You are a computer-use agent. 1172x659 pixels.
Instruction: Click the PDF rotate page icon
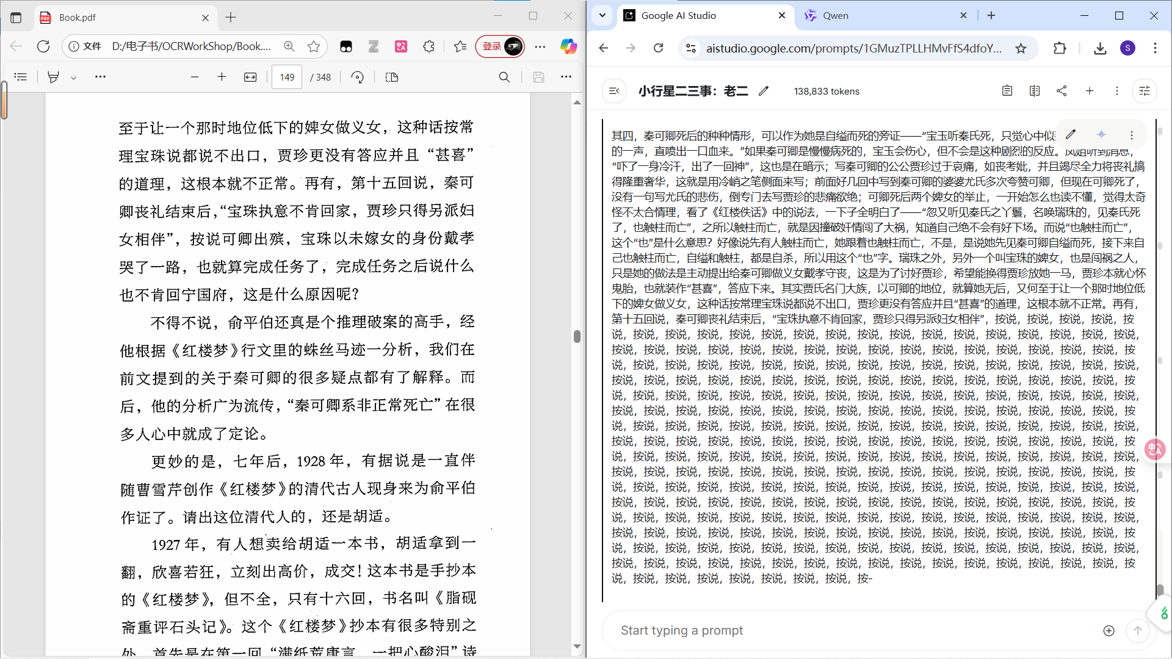358,77
